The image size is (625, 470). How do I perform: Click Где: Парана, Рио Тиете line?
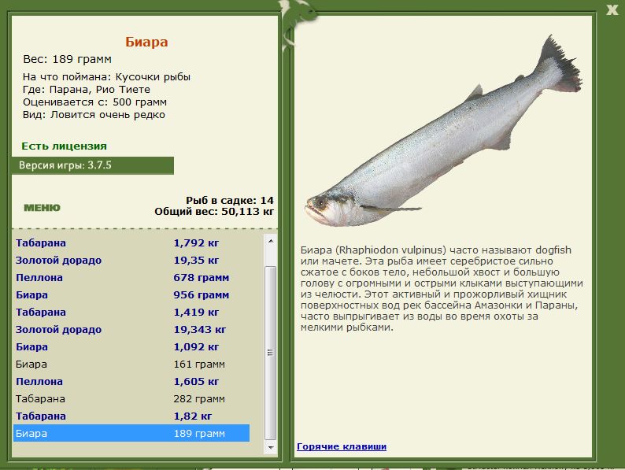(x=87, y=90)
